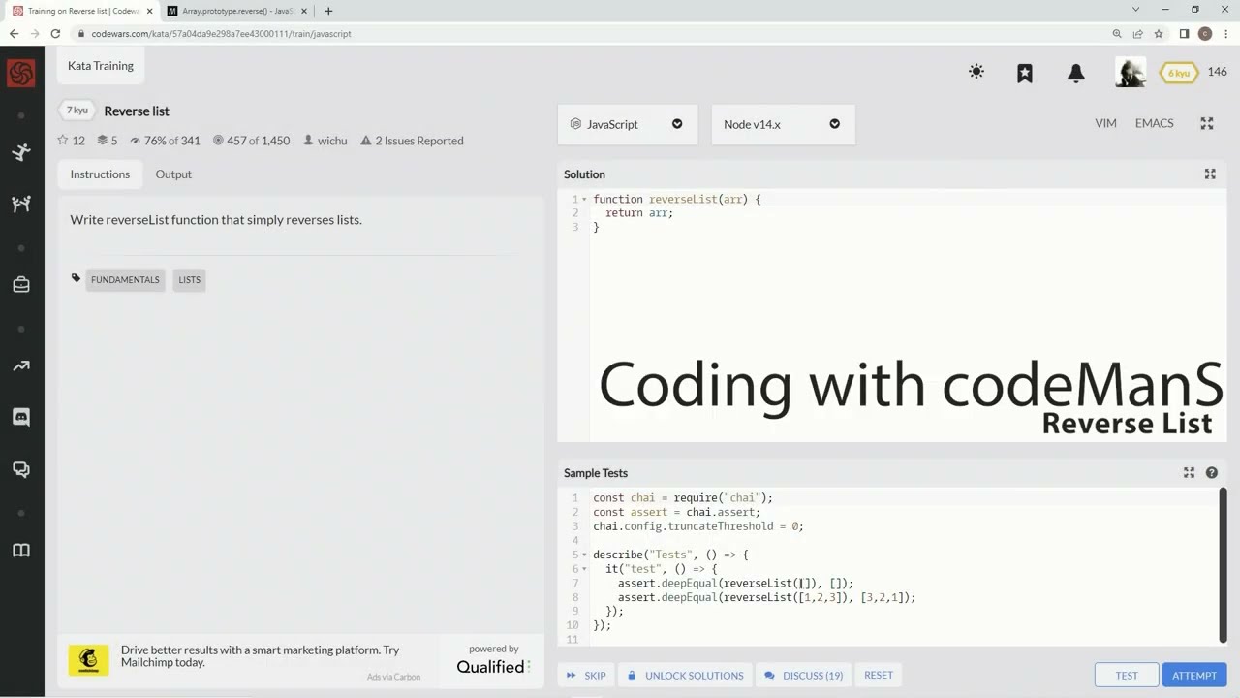Click the collections stack icon showing 5

107,141
